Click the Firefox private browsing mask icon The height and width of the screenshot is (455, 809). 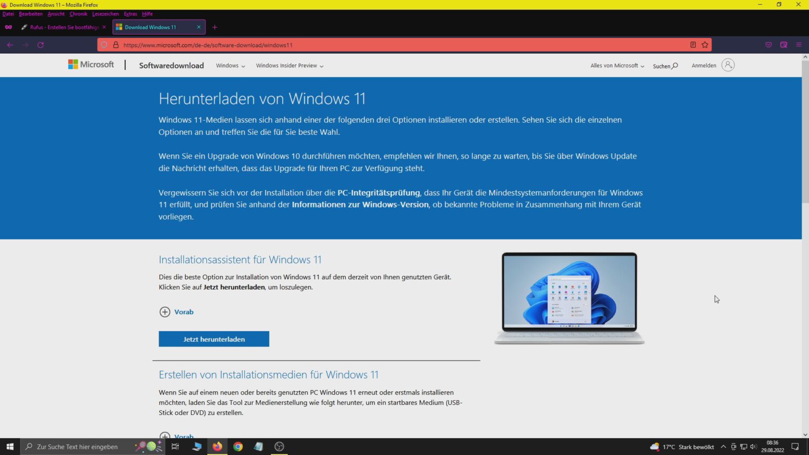8,27
